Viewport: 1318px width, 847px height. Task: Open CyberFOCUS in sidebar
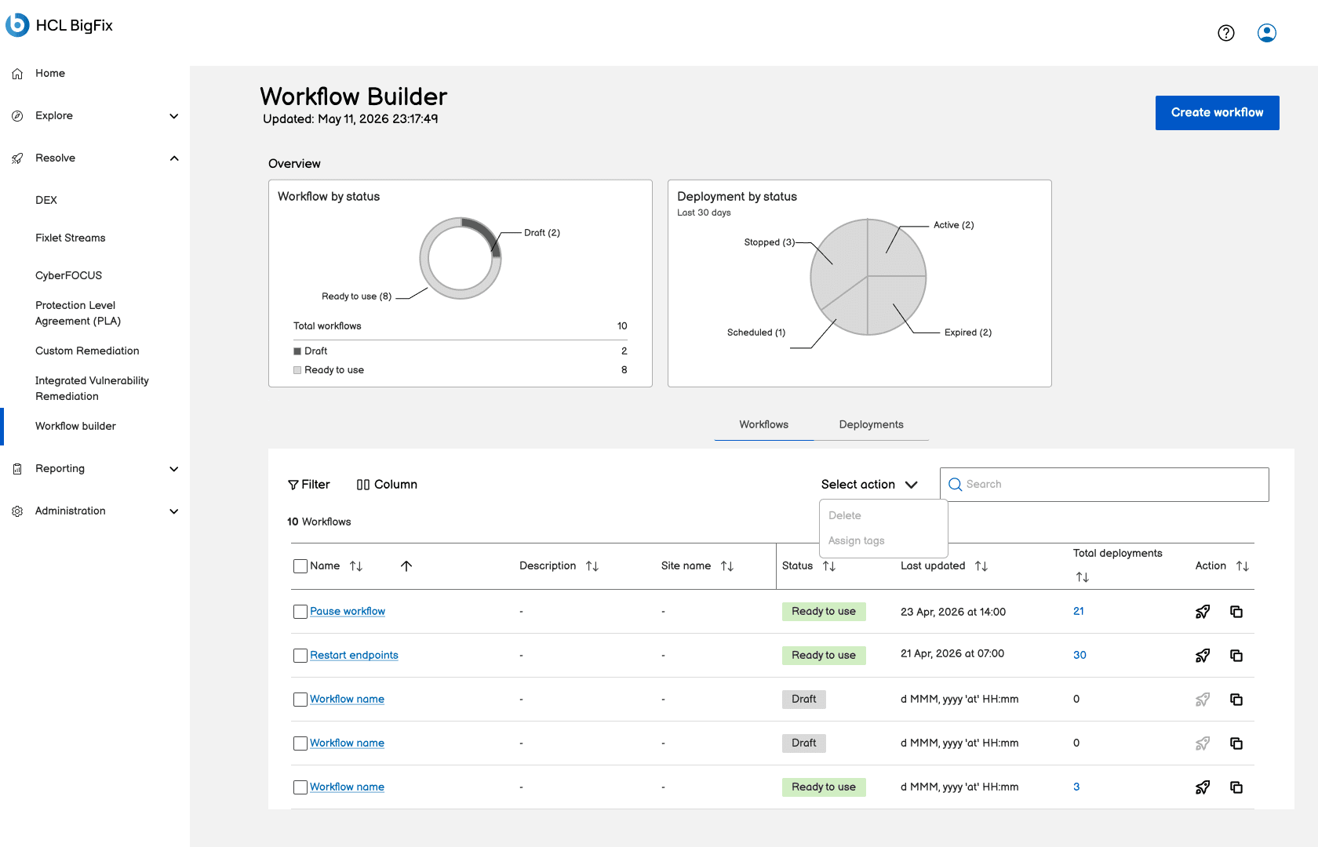coord(69,275)
